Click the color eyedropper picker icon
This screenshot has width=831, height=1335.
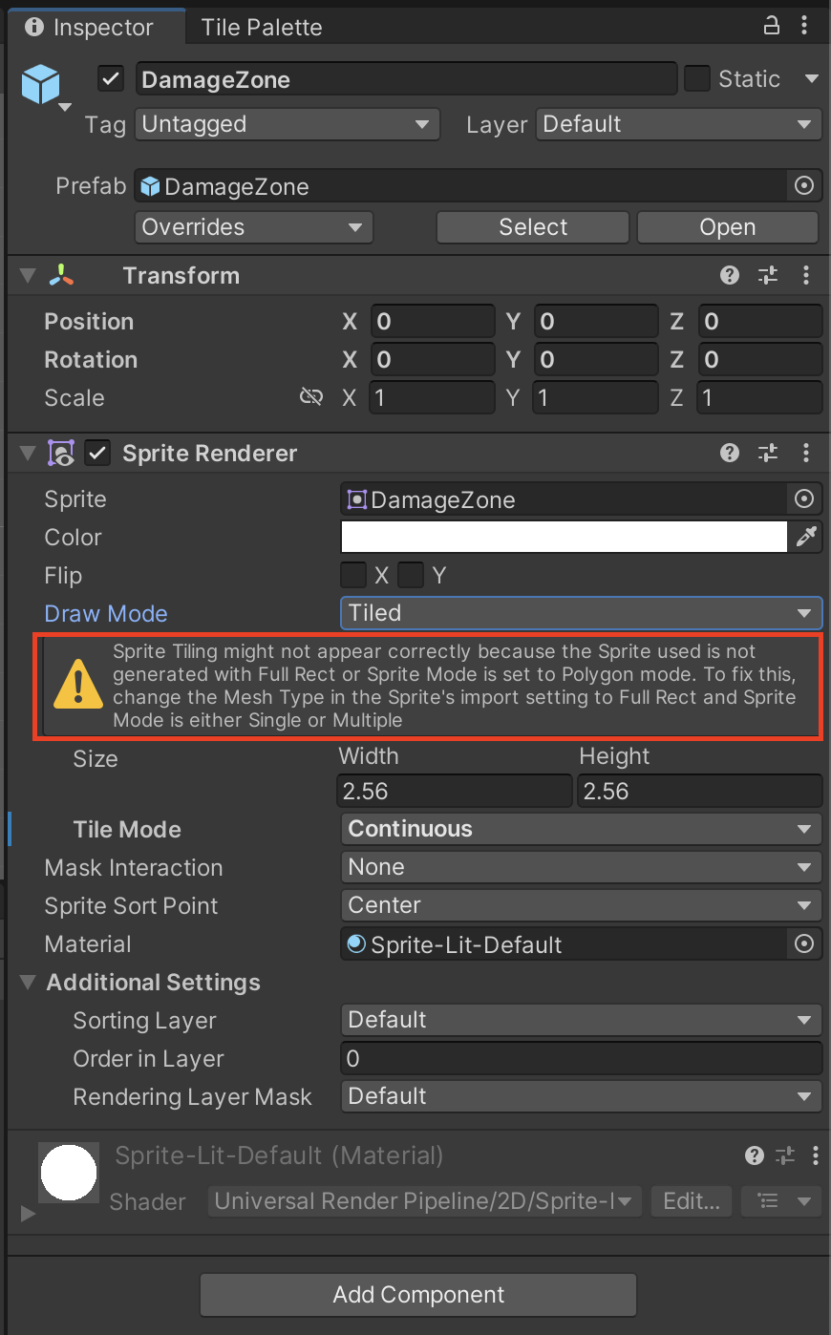[x=806, y=538]
